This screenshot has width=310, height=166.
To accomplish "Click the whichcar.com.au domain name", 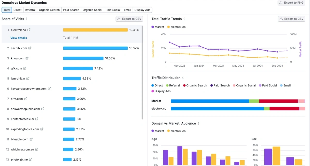I will tap(22, 149).
